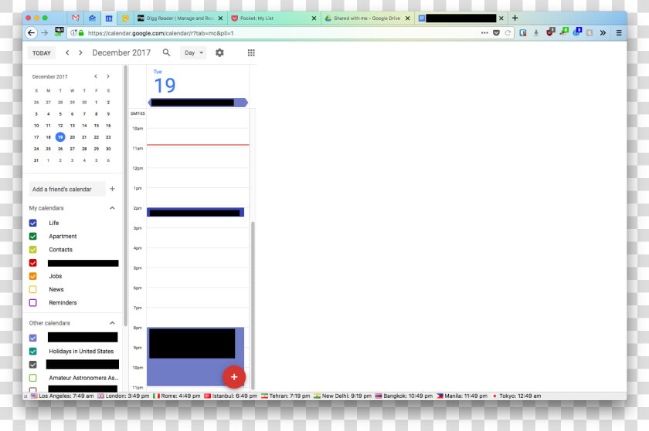
Task: Click the Los Angeles time in the status bar
Action: click(x=63, y=396)
